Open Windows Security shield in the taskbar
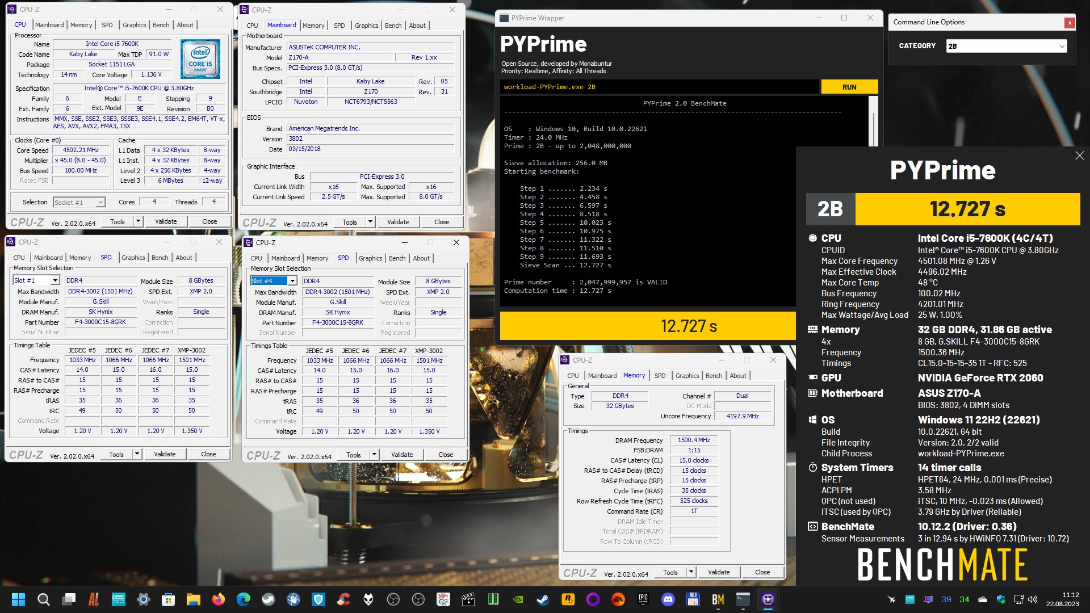This screenshot has height=613, width=1090. (x=318, y=599)
